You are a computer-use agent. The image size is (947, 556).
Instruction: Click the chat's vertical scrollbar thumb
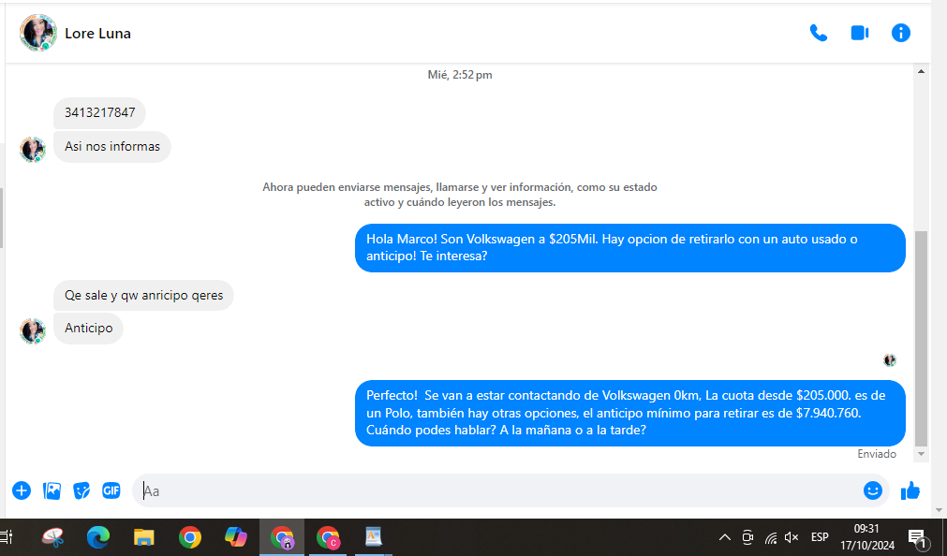[x=921, y=338]
